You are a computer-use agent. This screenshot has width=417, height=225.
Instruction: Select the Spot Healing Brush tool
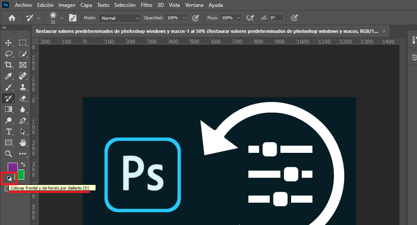coord(23,76)
